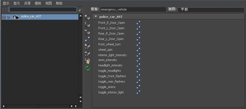Viewport: 246px width, 109px height.
Task: Expand police_car_AST with the plus box
Action: (4, 17)
